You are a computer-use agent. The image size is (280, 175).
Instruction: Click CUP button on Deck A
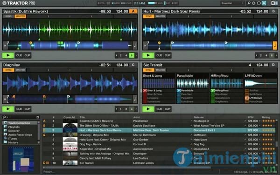coord(28,55)
